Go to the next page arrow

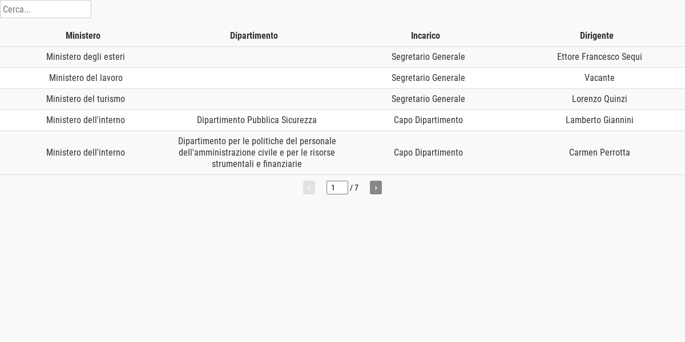[x=376, y=188]
